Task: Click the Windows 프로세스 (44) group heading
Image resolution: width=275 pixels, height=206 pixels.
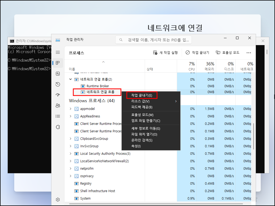Action: pos(92,101)
